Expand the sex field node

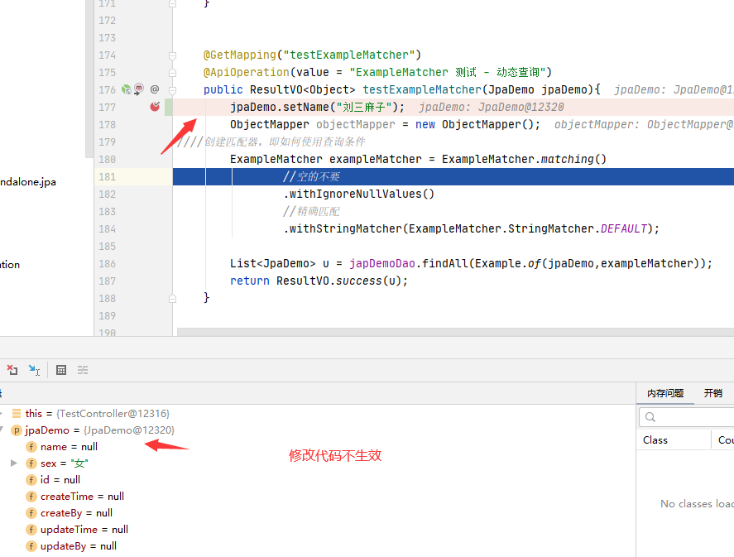coord(14,463)
